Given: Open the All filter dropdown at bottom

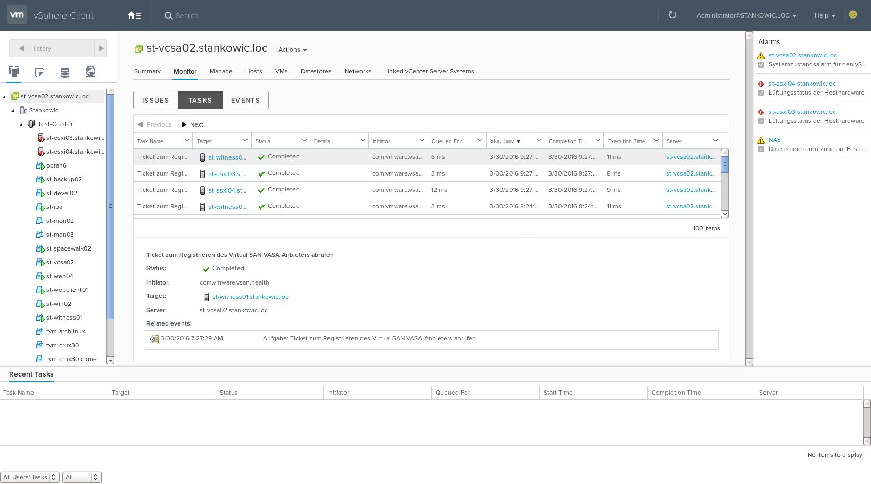Looking at the screenshot, I should (x=81, y=477).
